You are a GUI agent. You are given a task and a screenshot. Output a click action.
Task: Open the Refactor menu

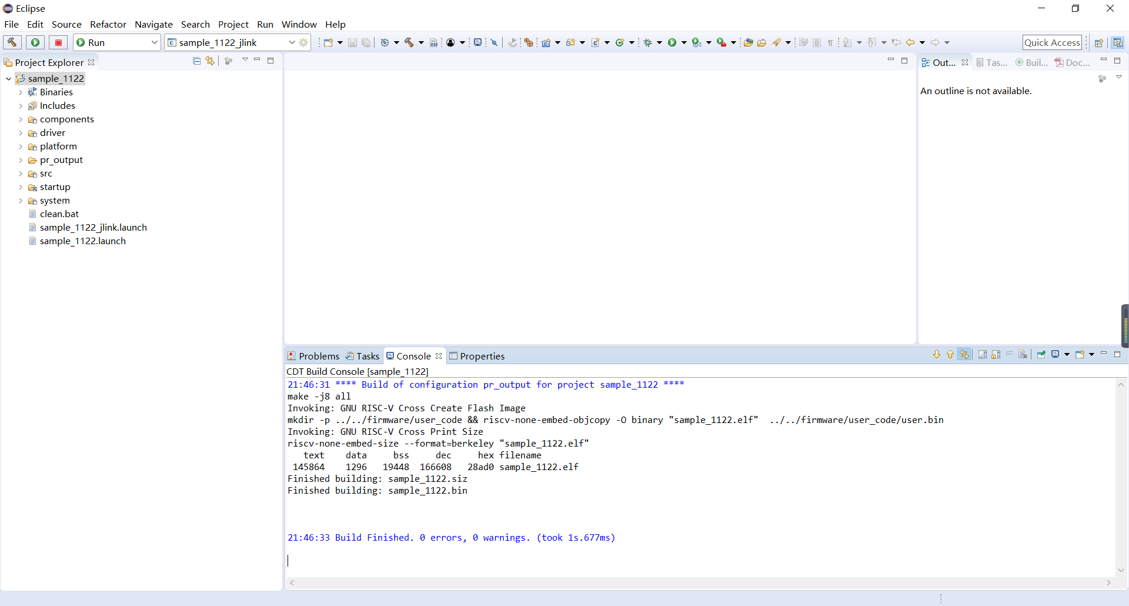(108, 24)
